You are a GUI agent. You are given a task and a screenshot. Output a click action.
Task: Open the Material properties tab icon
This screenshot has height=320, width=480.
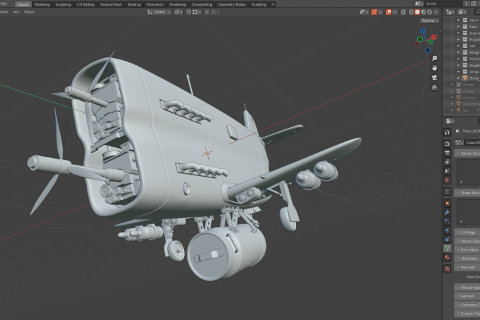(x=447, y=257)
